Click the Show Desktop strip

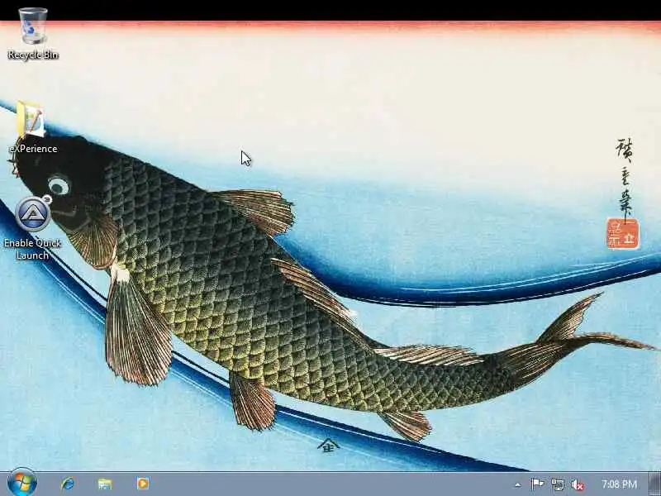tap(655, 484)
